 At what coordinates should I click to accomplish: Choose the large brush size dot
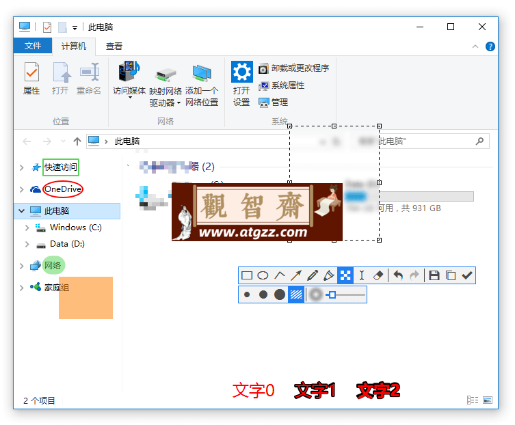280,294
